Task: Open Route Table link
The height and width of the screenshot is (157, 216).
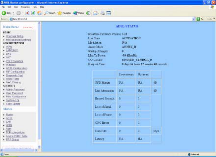Action: (13, 79)
